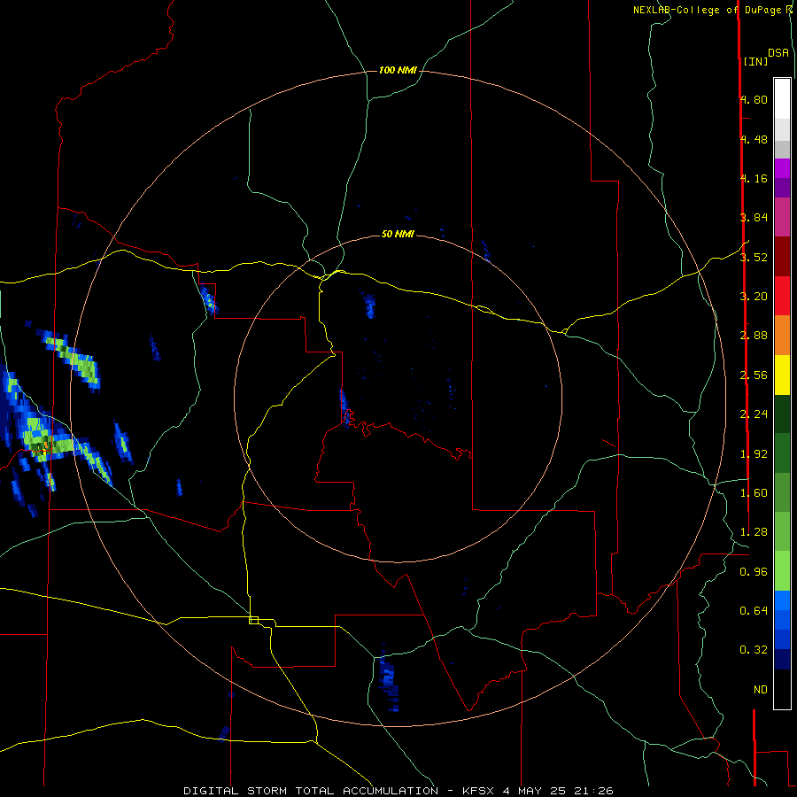The image size is (797, 797).
Task: Click the "ND" legend label
Action: click(x=761, y=690)
